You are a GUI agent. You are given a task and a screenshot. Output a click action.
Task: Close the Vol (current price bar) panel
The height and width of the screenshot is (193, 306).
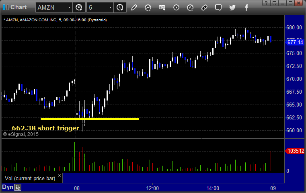[x=60, y=175]
